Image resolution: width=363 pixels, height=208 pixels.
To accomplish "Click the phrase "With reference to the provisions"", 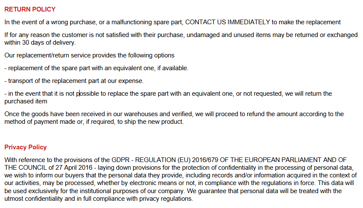I will 47,160.
